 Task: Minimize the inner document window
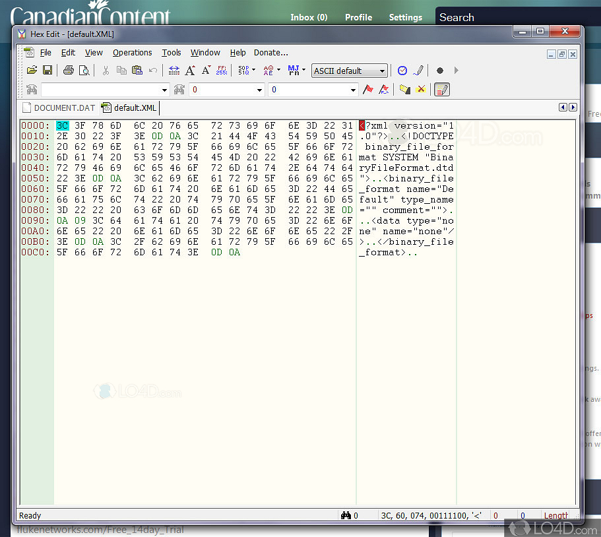(551, 54)
